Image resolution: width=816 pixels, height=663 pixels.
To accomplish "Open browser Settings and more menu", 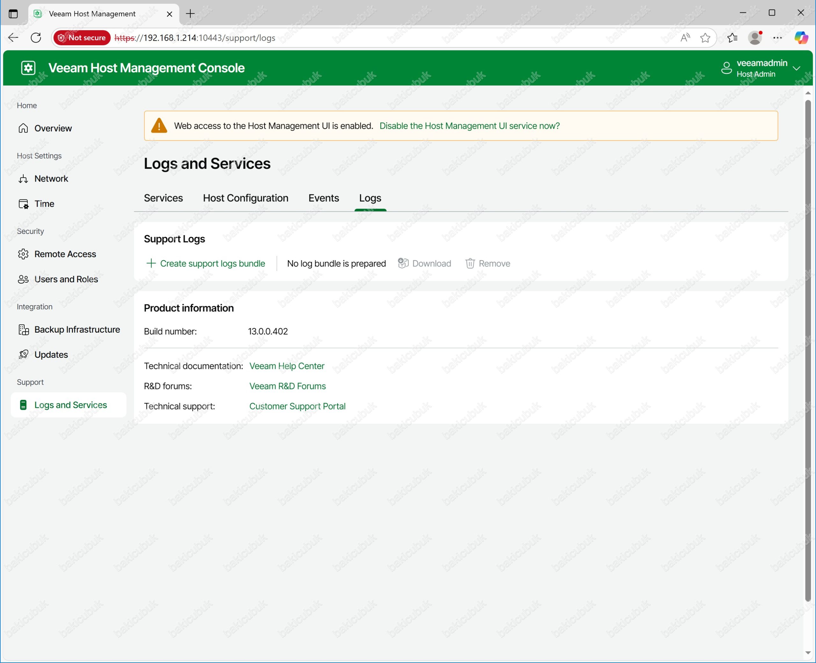I will click(x=777, y=37).
